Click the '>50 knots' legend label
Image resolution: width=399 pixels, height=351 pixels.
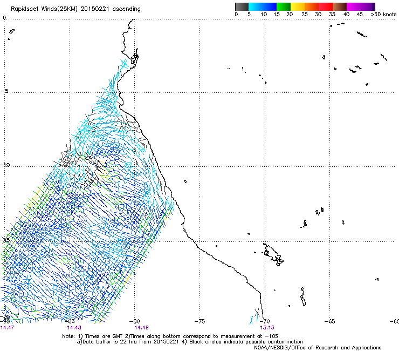(383, 15)
